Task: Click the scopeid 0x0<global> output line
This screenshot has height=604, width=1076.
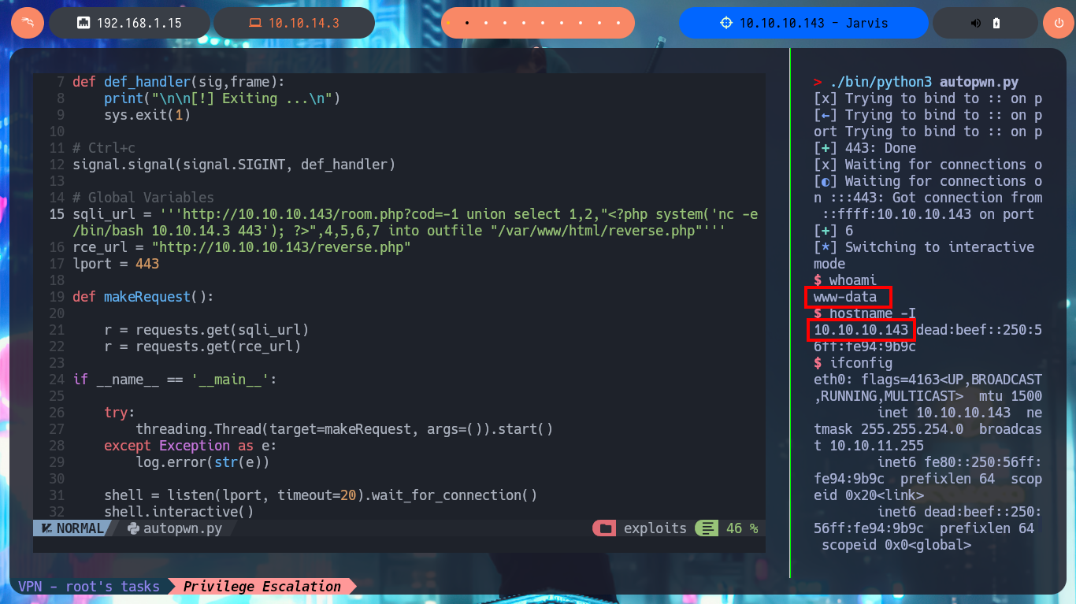Action: tap(896, 545)
